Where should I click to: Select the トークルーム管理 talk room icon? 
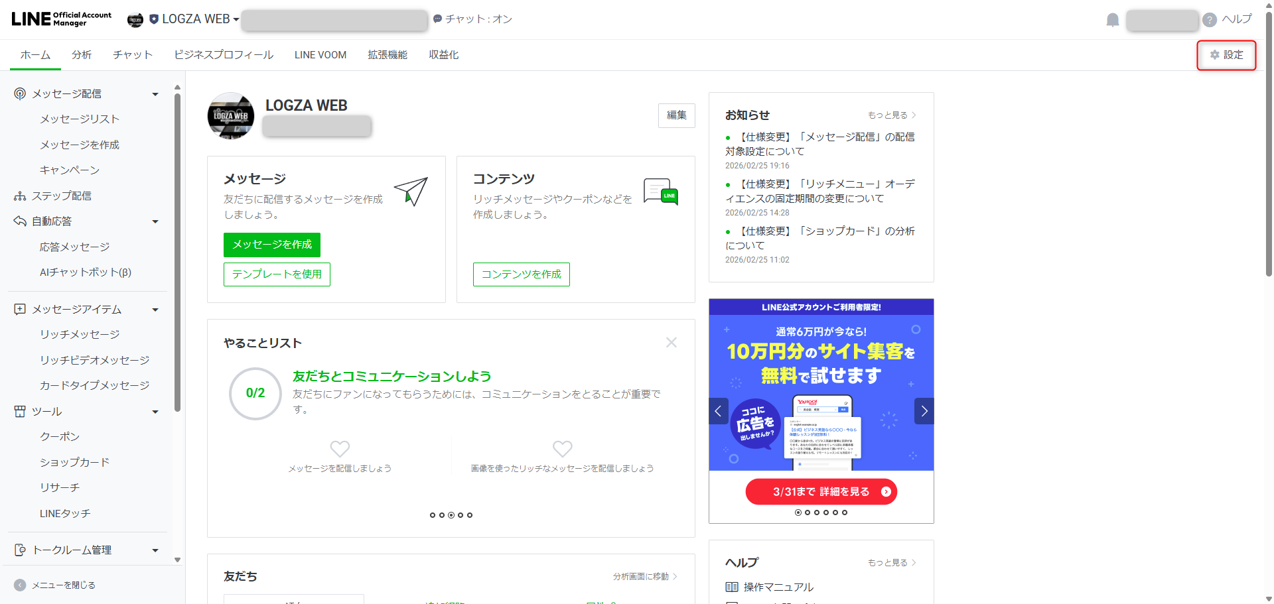pos(19,550)
